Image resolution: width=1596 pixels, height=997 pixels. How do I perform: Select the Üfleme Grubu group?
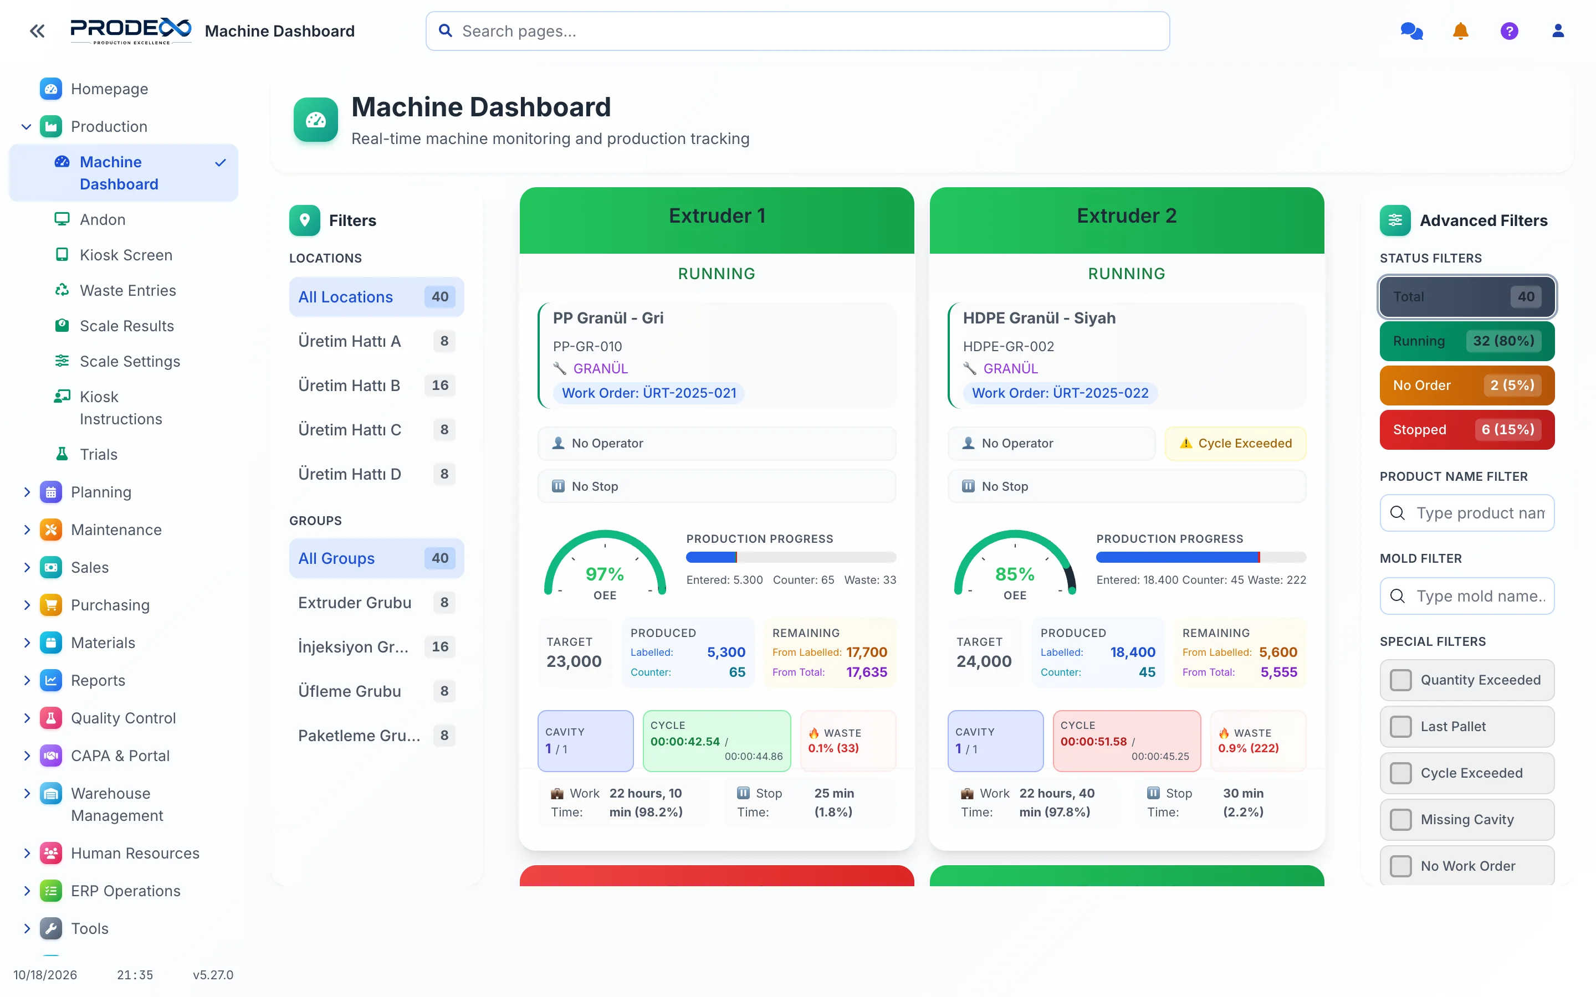click(376, 691)
